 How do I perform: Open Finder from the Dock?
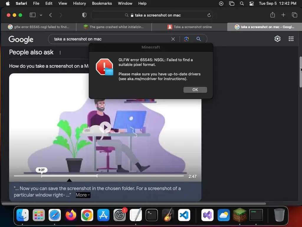22,215
